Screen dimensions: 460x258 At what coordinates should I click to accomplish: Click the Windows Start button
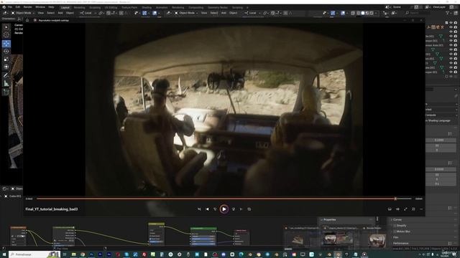click(x=4, y=254)
